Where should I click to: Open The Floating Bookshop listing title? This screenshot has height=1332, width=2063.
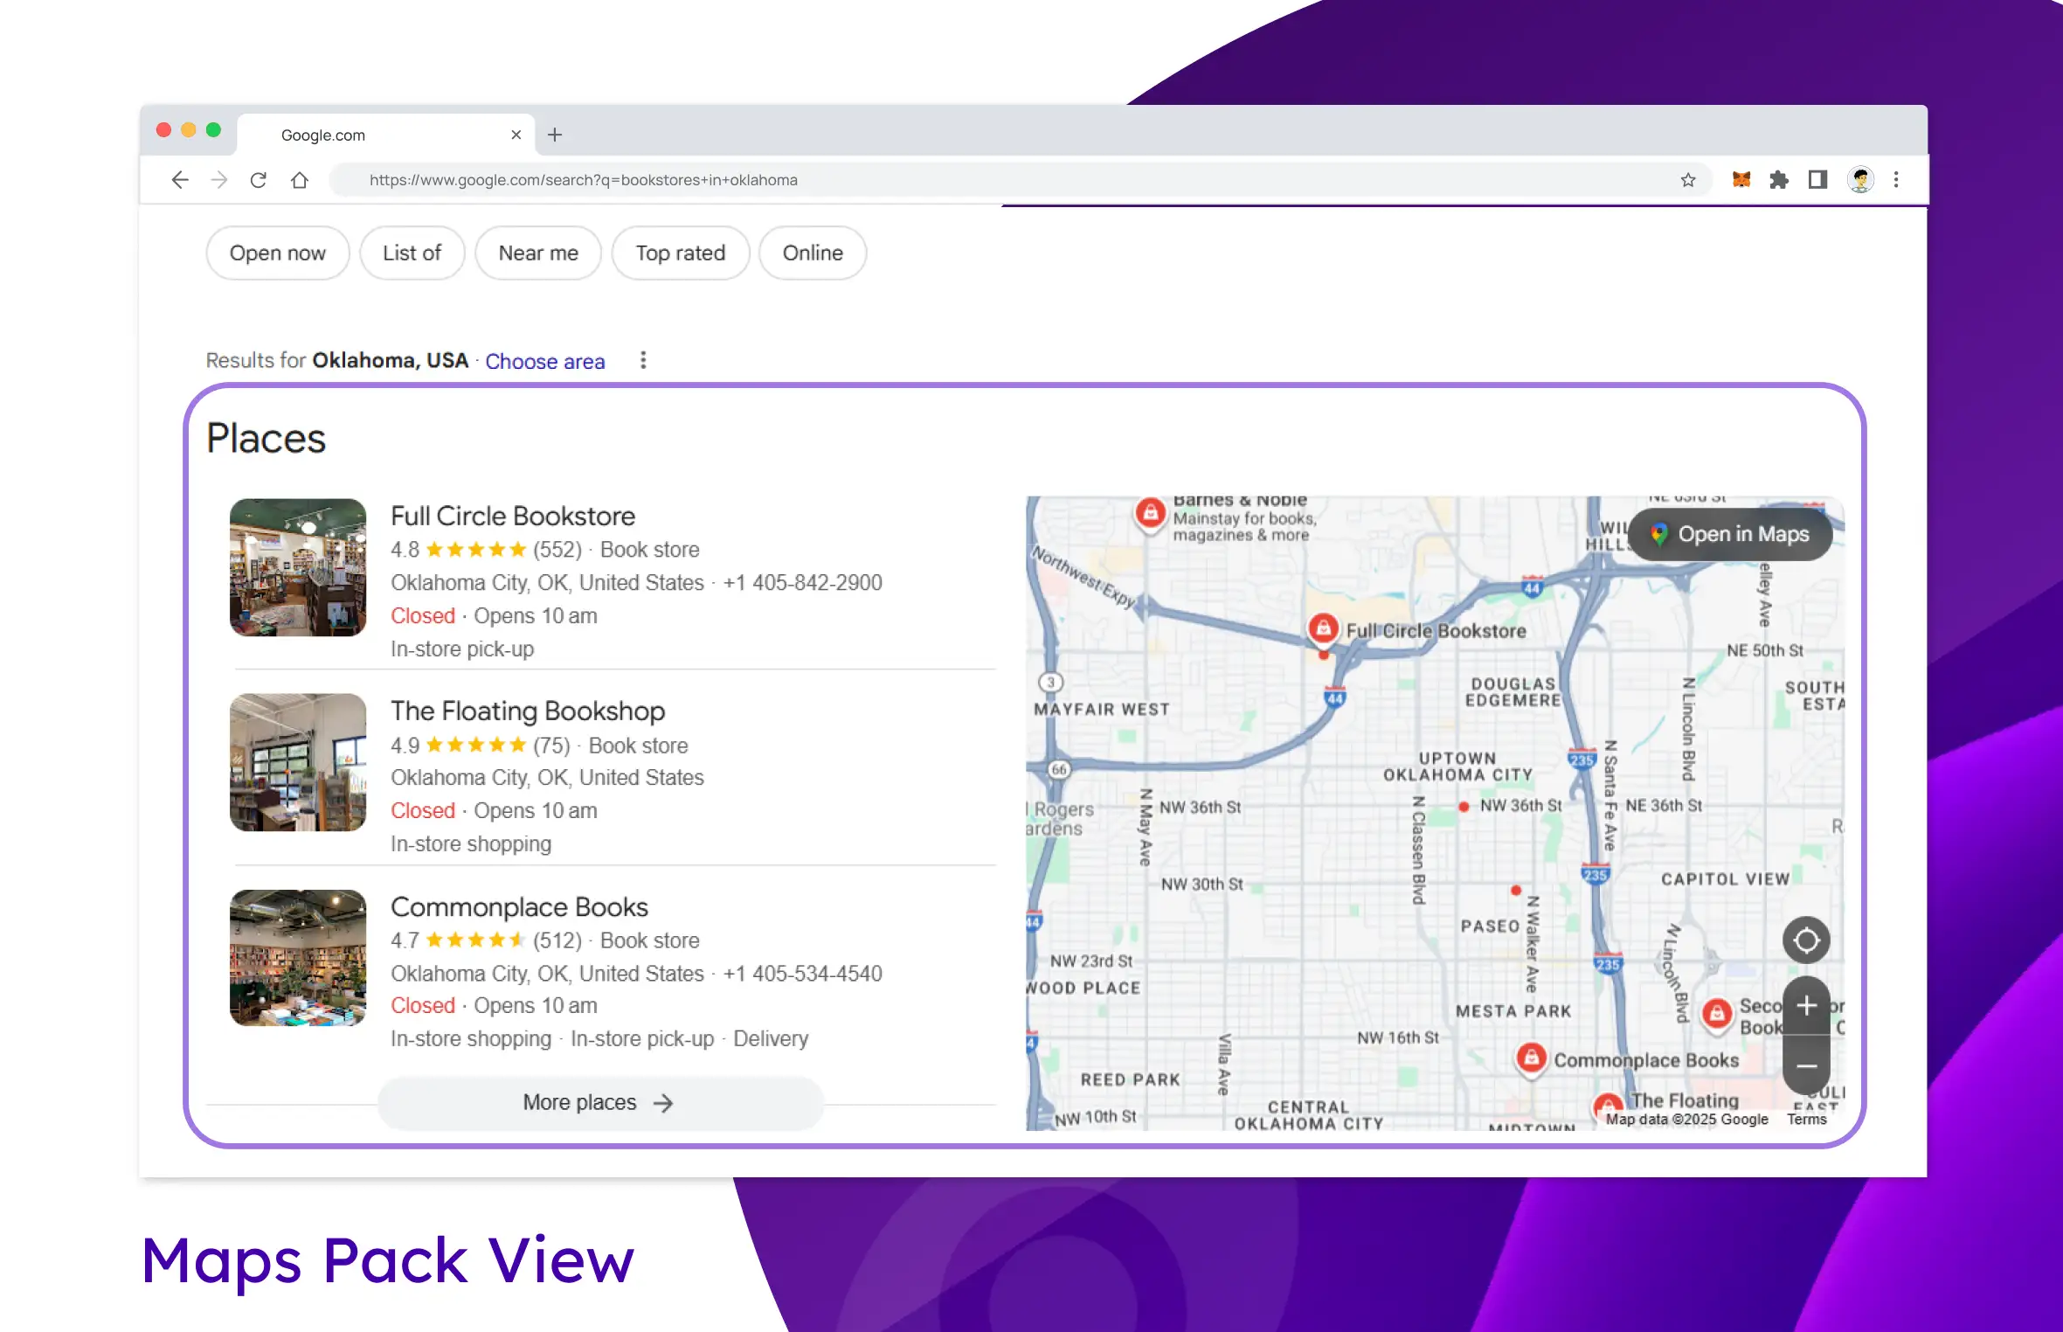[x=528, y=711]
